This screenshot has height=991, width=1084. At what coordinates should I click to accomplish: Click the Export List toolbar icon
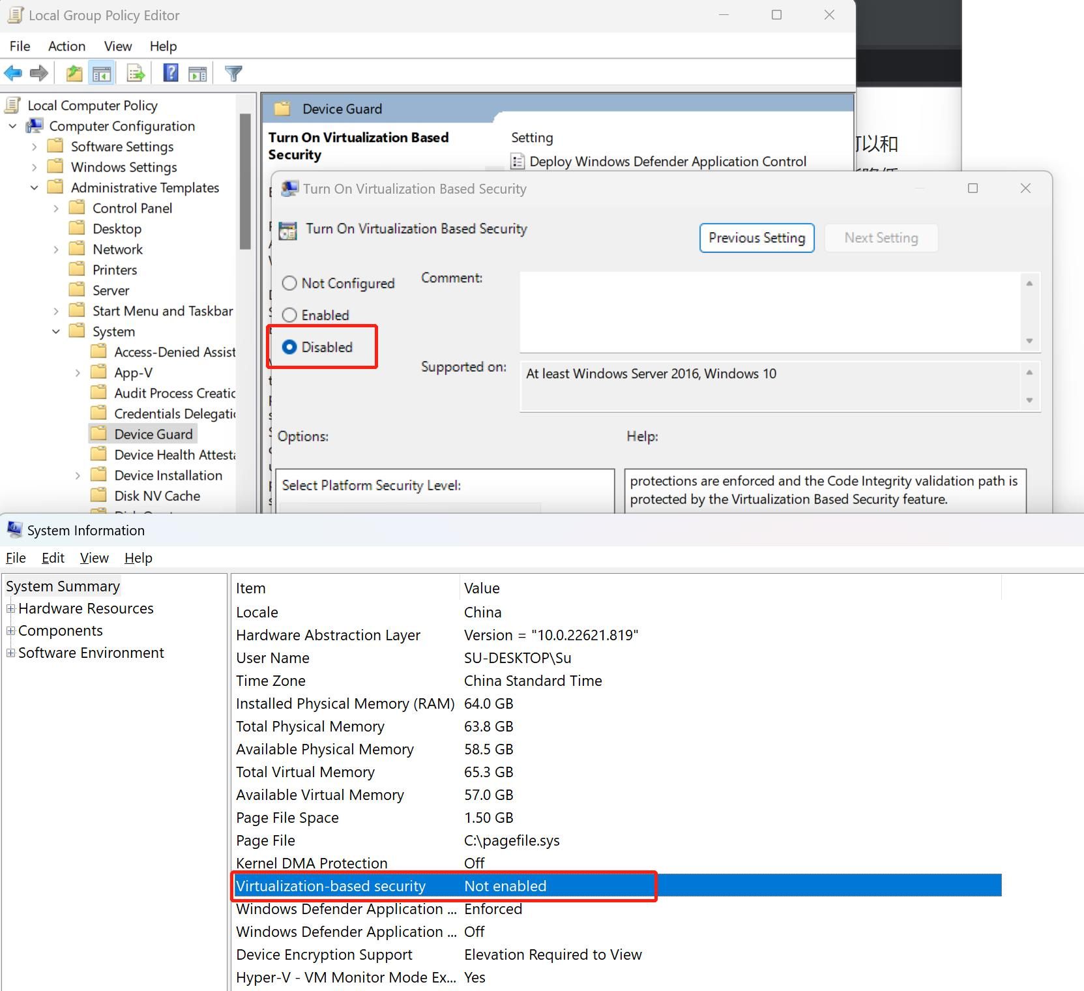tap(136, 73)
